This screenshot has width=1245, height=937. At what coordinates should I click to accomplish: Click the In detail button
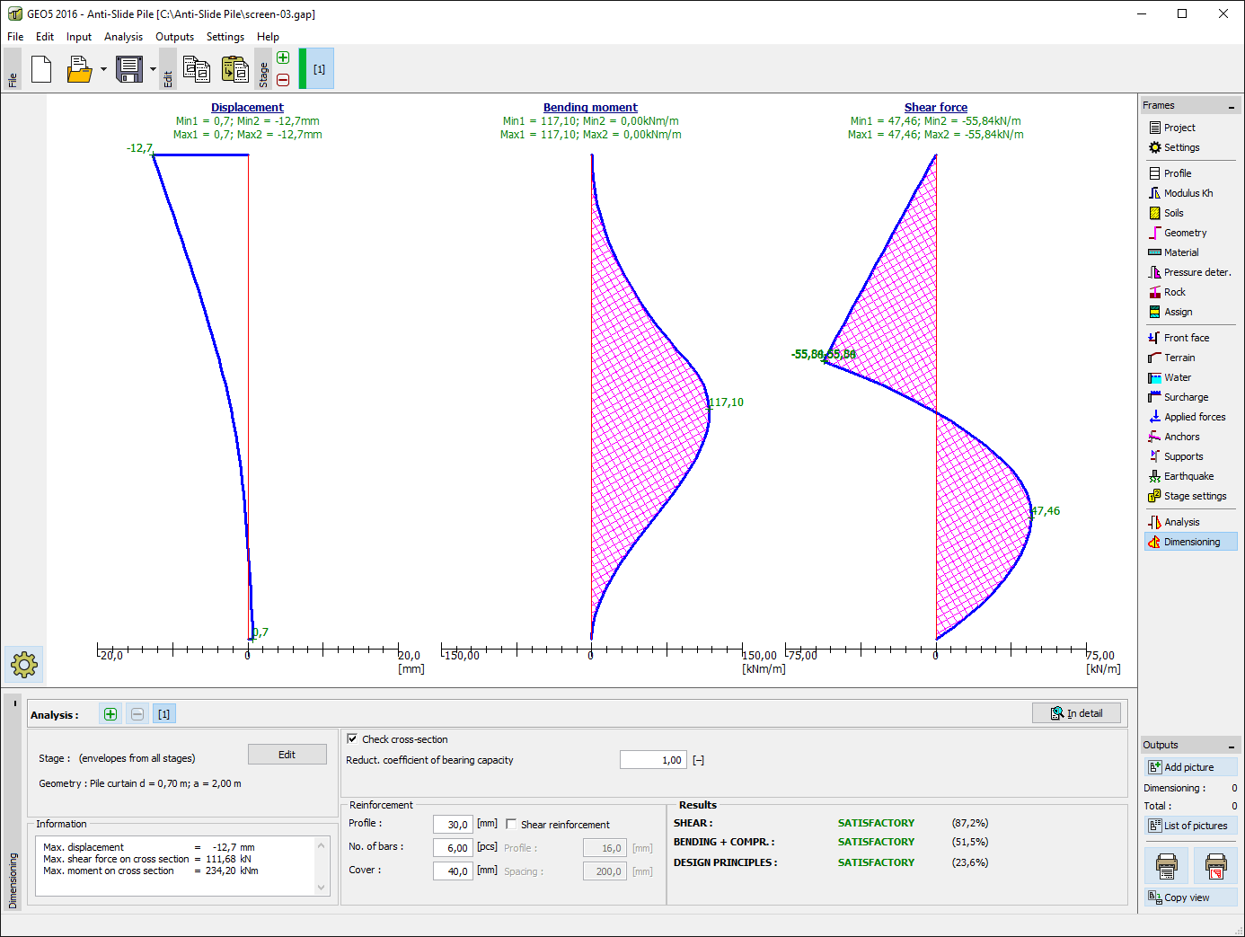[x=1076, y=713]
